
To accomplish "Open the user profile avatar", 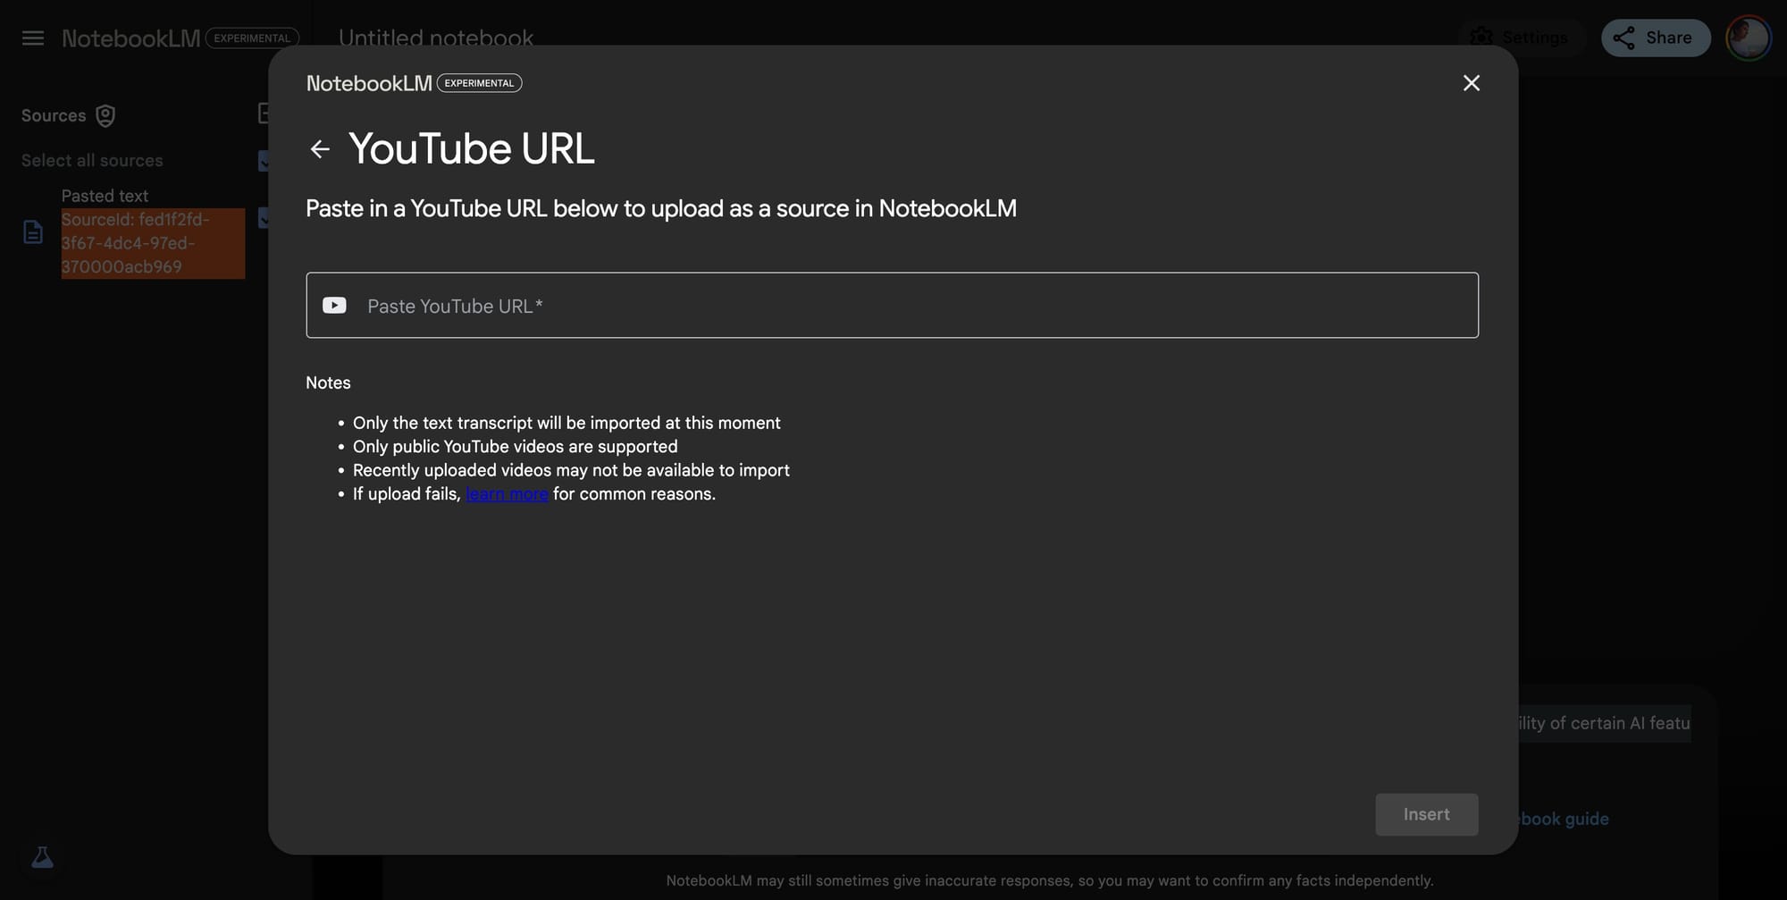I will pyautogui.click(x=1749, y=38).
